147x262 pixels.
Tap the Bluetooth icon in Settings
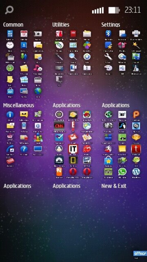point(108,34)
